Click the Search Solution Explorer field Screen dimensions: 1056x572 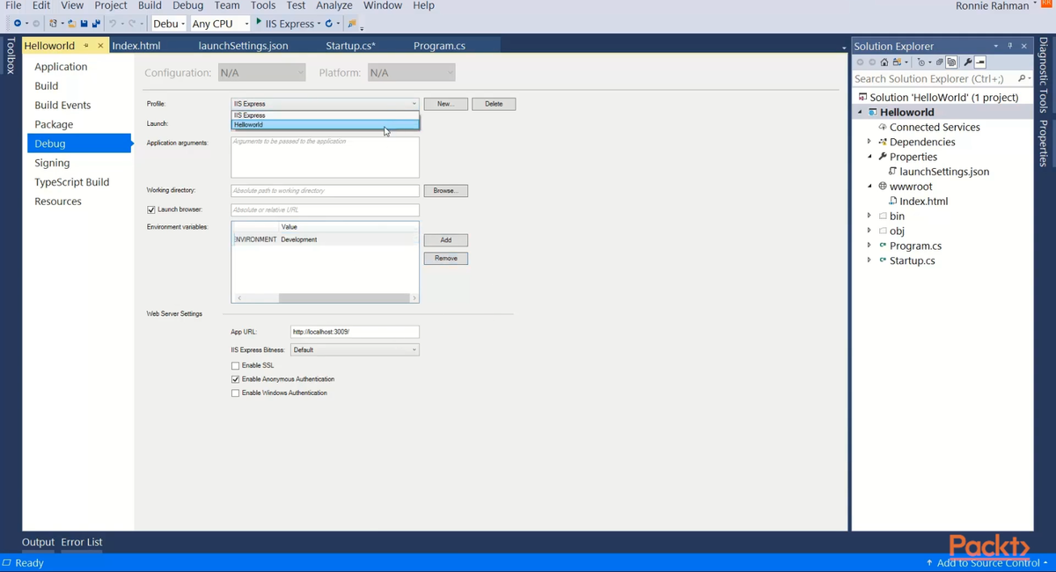[935, 78]
